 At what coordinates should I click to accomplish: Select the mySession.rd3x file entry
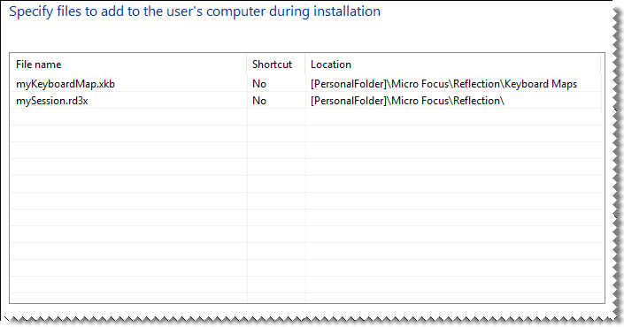coord(51,101)
